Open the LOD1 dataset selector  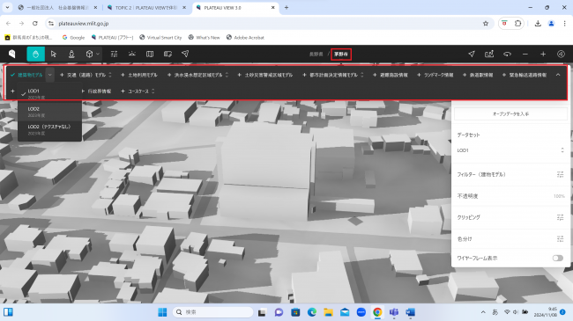pyautogui.click(x=510, y=150)
